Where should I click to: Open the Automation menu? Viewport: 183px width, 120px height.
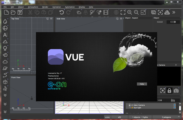click(x=70, y=7)
